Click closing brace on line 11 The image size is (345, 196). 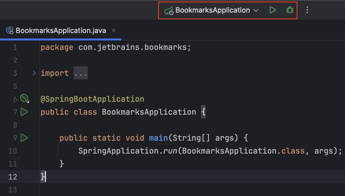click(62, 164)
